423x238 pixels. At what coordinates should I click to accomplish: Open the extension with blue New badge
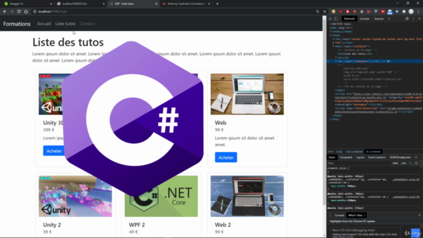[x=390, y=12]
